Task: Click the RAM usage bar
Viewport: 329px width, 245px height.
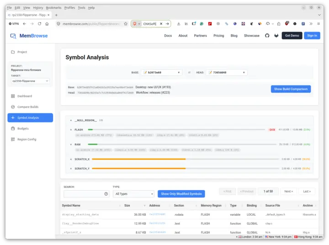Action: (x=182, y=144)
